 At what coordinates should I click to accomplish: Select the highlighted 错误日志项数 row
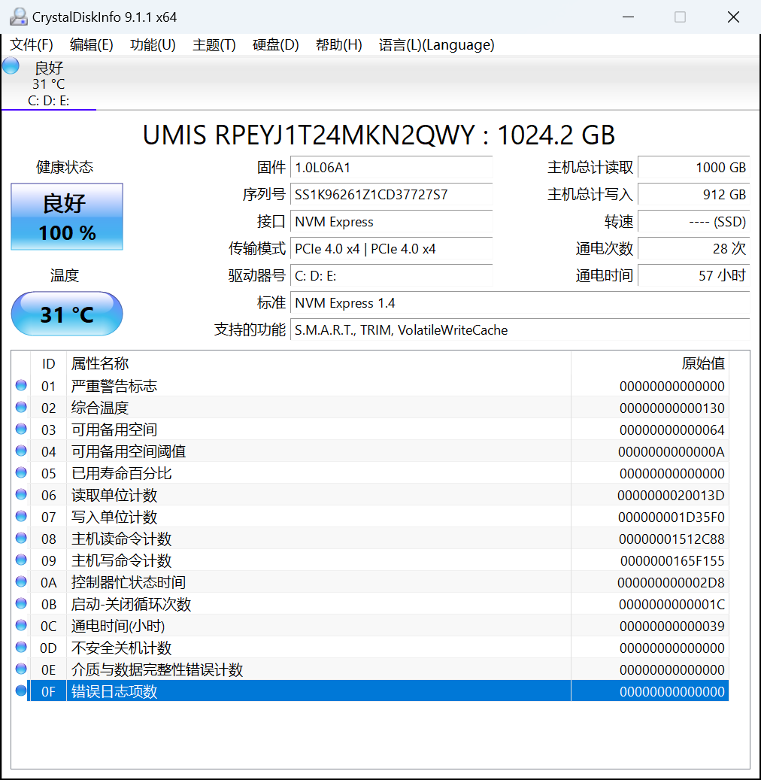tap(370, 691)
